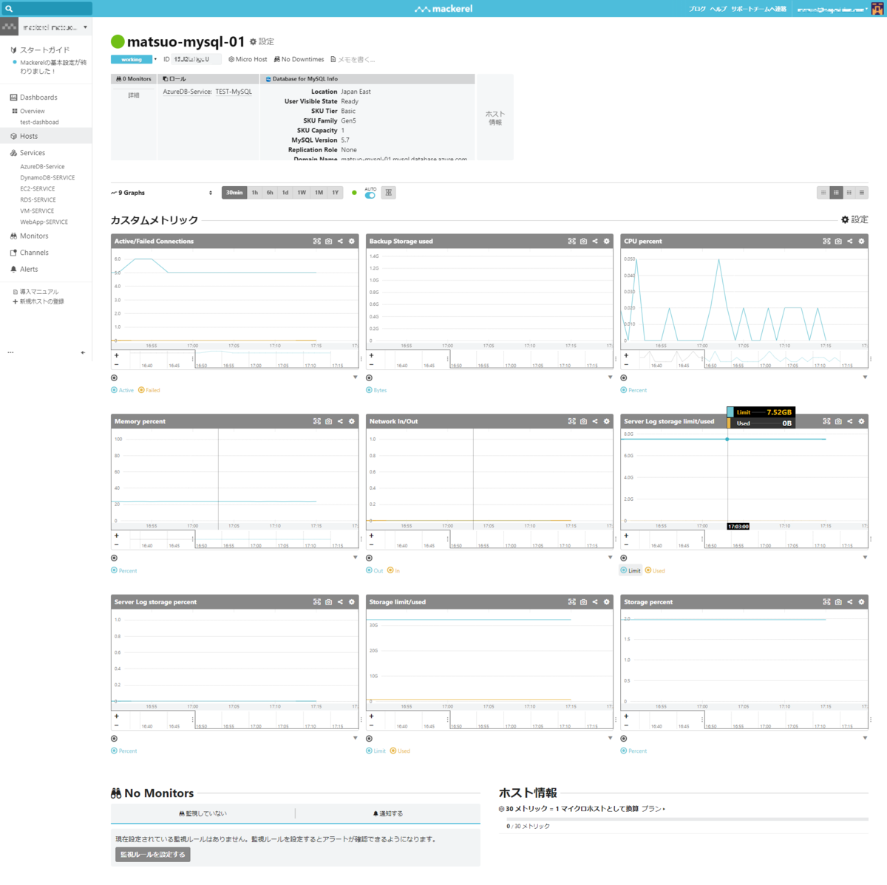Viewport: 887px width, 885px height.
Task: Select the 1W time range tab
Action: pyautogui.click(x=302, y=193)
